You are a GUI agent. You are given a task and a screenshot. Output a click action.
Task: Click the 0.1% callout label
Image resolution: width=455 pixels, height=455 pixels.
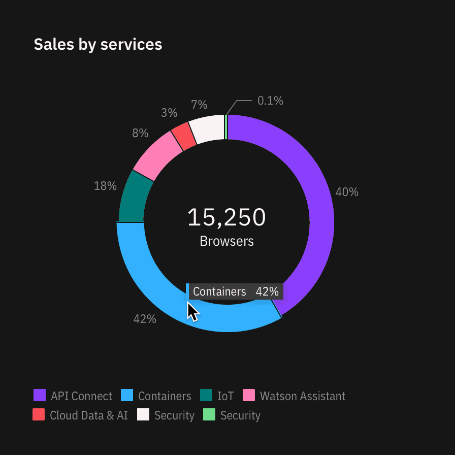point(270,101)
